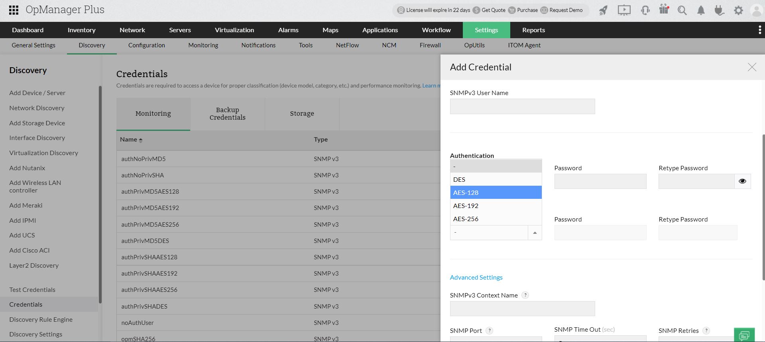Open the presentation video icon
The height and width of the screenshot is (342, 765).
(624, 10)
